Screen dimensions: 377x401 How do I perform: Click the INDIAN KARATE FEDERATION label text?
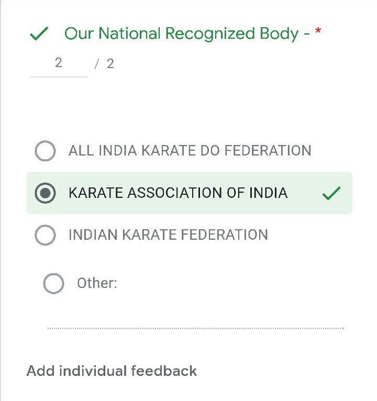point(168,235)
